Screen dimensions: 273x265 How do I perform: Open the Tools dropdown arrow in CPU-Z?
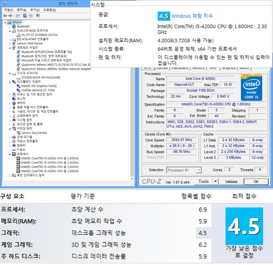pyautogui.click(x=216, y=181)
